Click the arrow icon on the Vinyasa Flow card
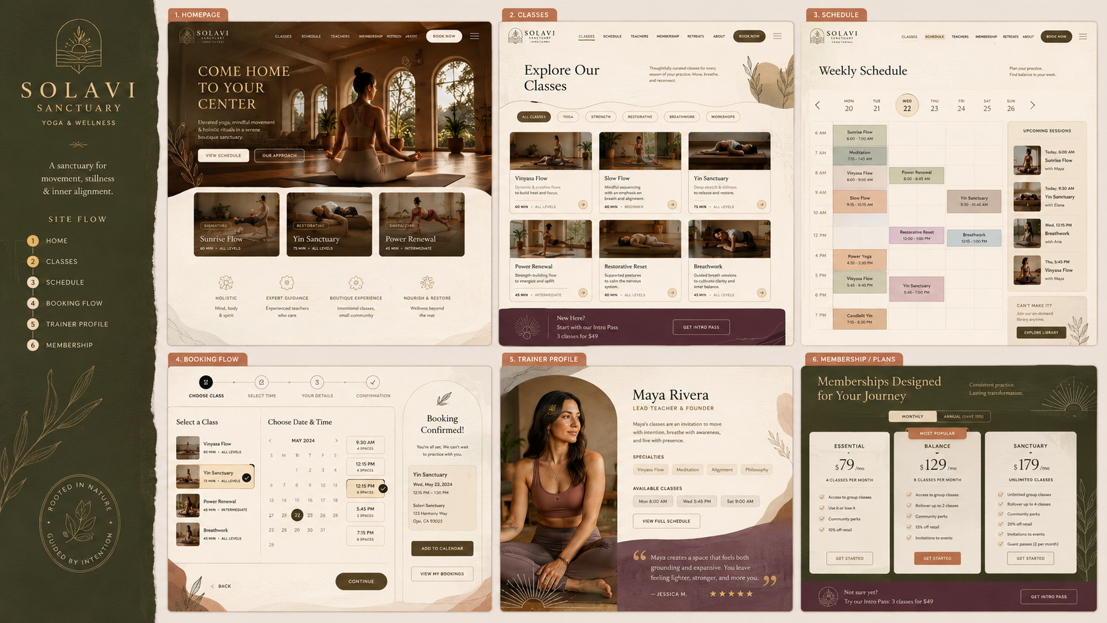Viewport: 1107px width, 623px height. pos(583,205)
